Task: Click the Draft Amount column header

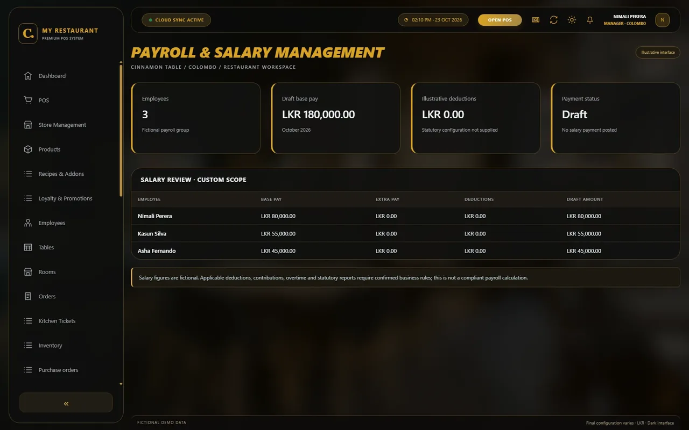Action: pyautogui.click(x=585, y=199)
